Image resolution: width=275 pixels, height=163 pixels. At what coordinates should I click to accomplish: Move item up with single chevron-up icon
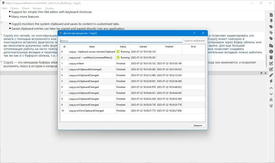(271, 88)
